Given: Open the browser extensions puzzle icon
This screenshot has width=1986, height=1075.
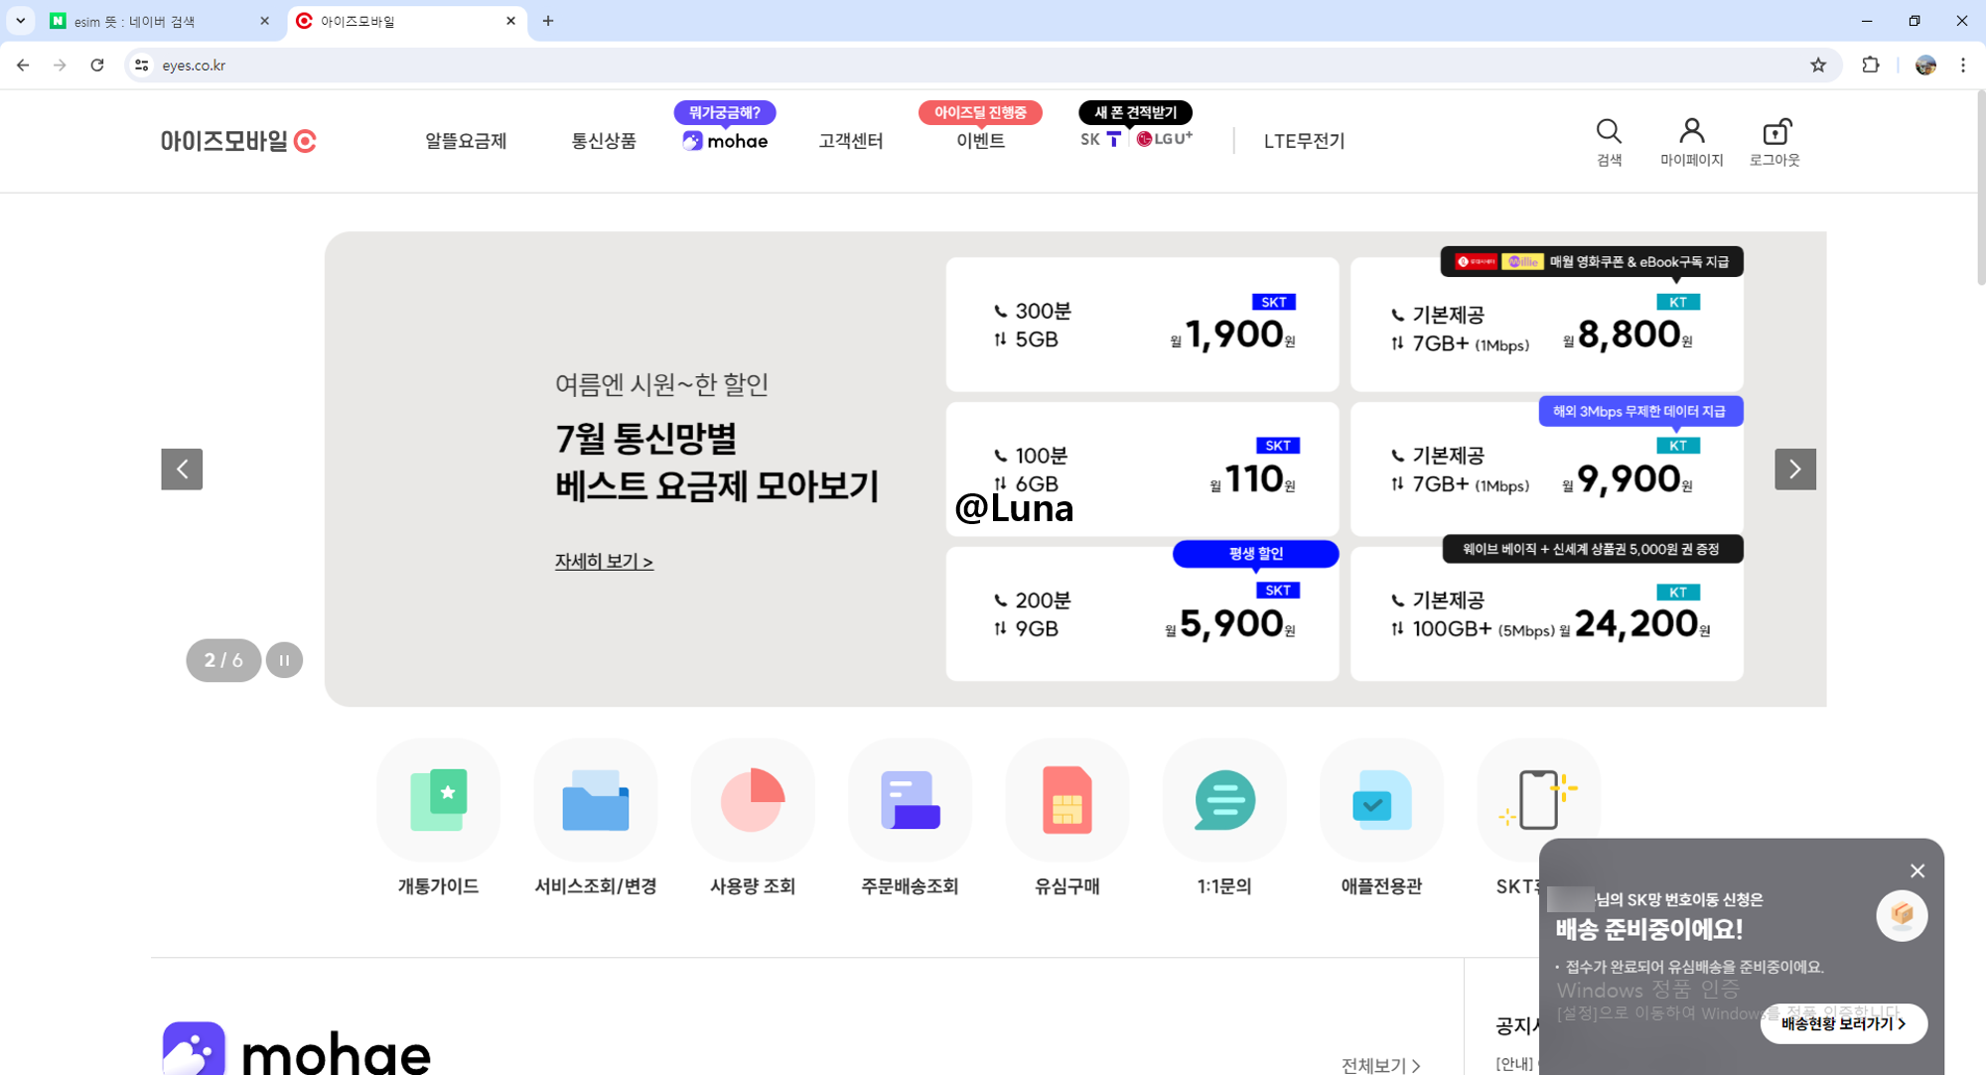Looking at the screenshot, I should 1871,65.
